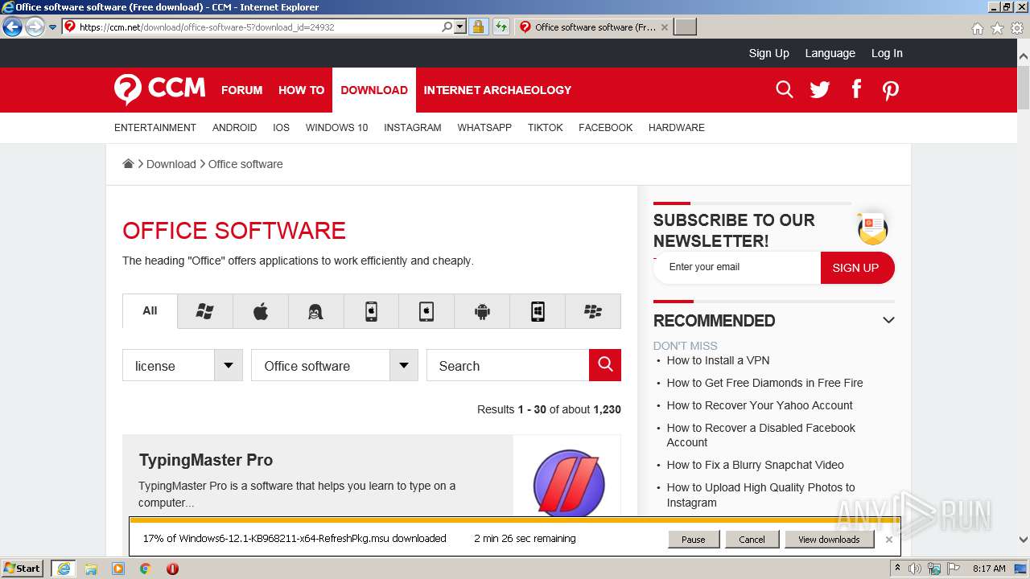Click the red search submit button
The image size is (1030, 579).
tap(605, 365)
